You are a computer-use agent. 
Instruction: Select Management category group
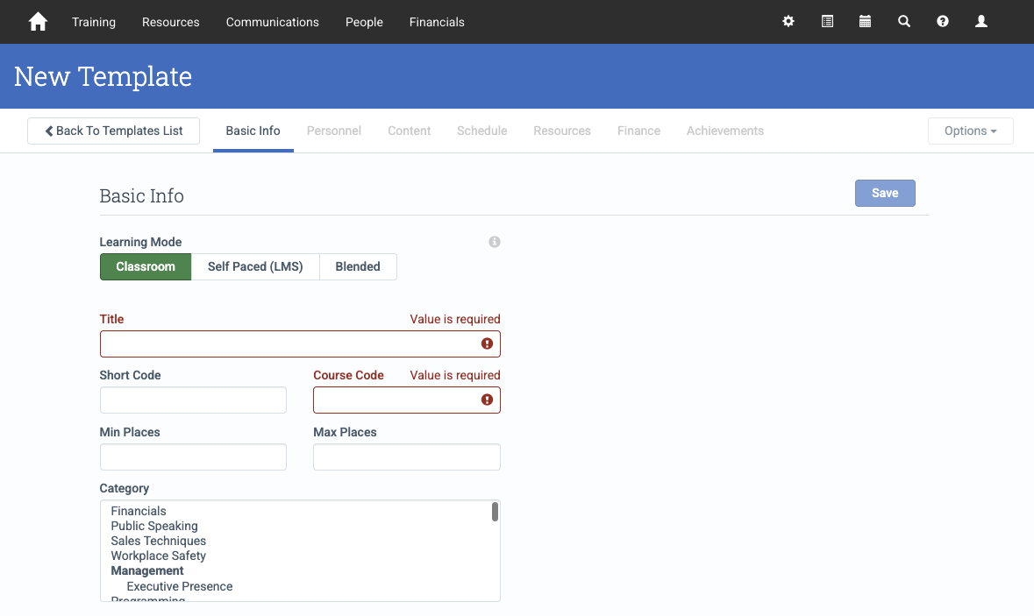[x=147, y=571]
